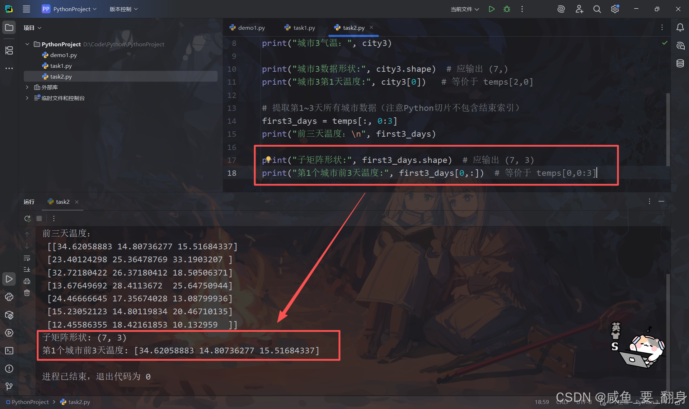Open the Search Everywhere magnifier icon
Viewport: 689px width, 409px height.
point(597,9)
